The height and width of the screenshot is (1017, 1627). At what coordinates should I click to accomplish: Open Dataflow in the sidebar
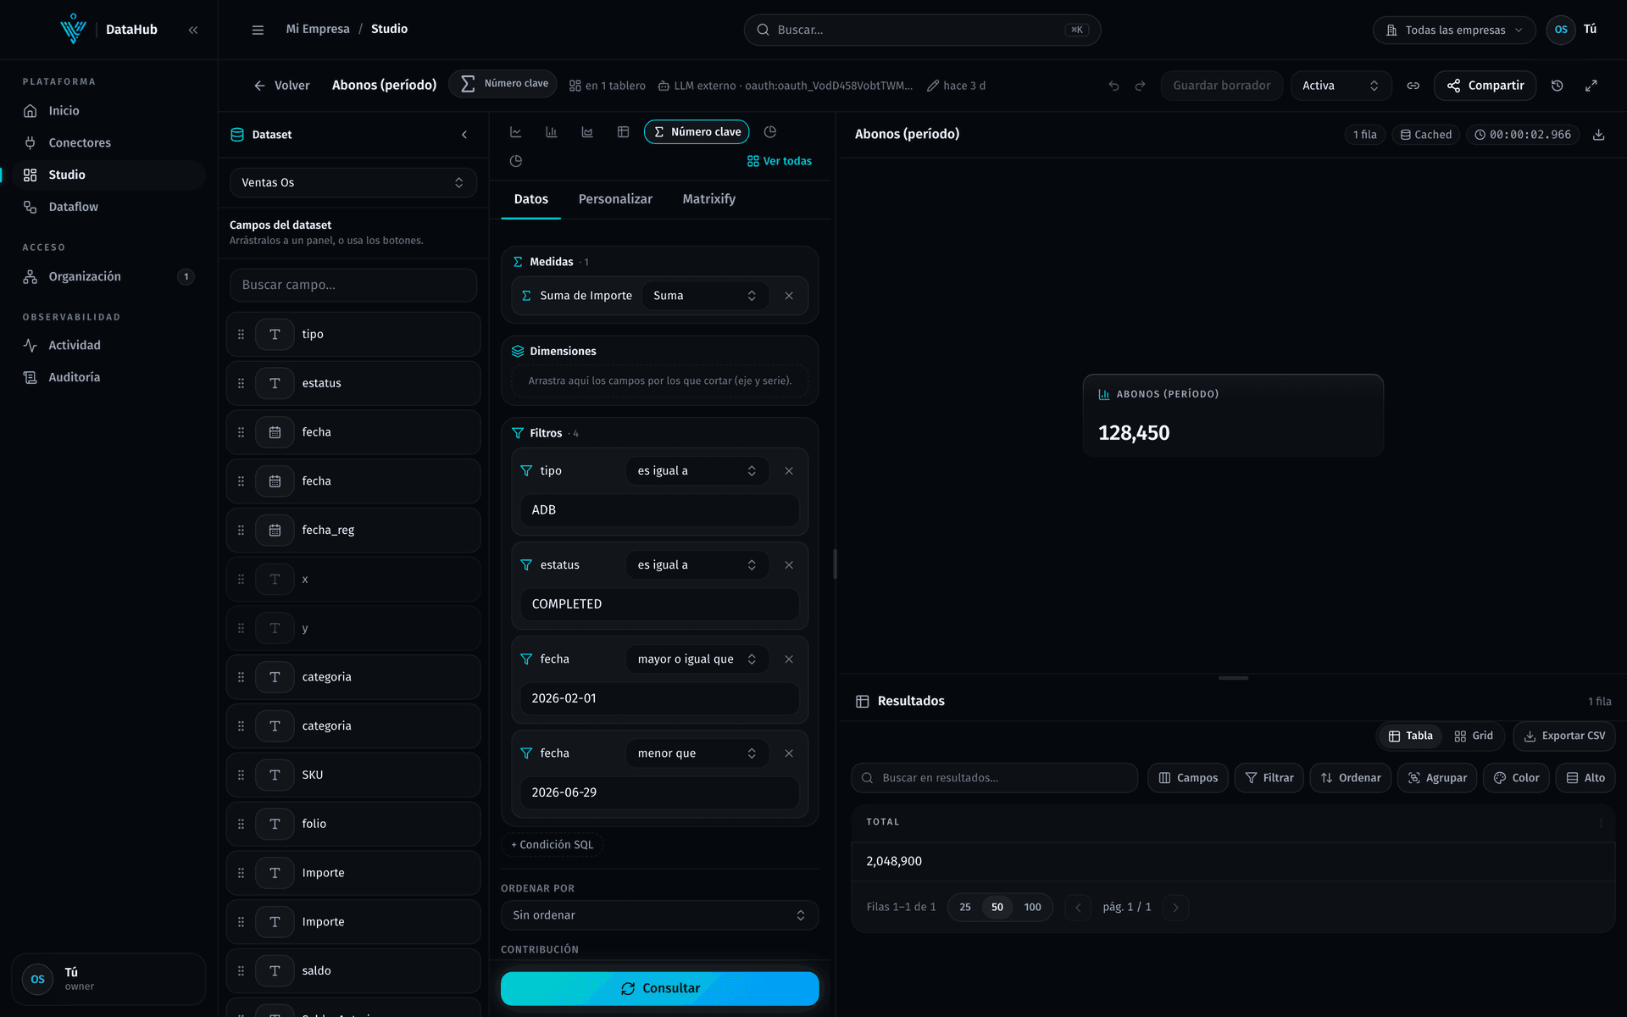pos(73,207)
